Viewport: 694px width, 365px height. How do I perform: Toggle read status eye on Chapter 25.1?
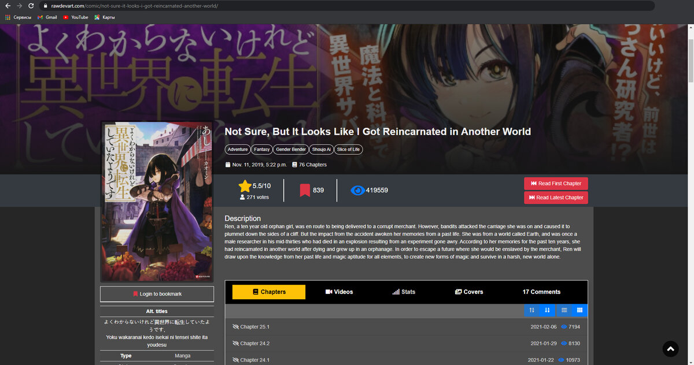(x=235, y=327)
